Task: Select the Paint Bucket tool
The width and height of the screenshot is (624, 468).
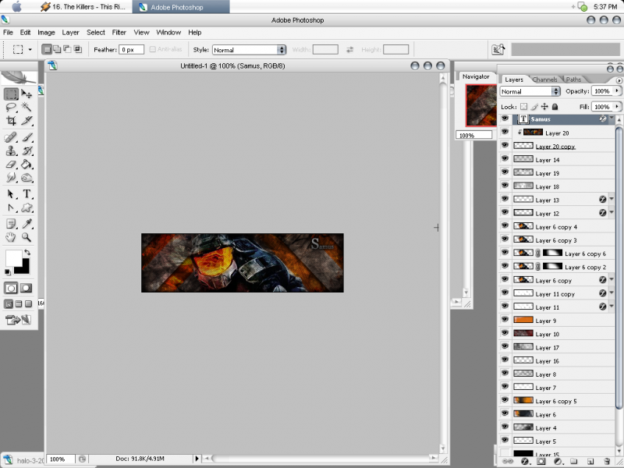Action: (x=27, y=165)
